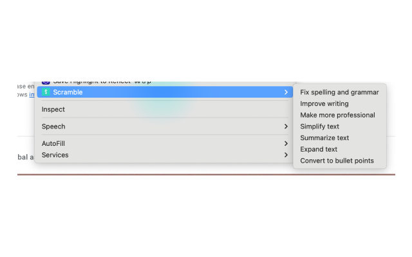Choose Expand text option

(319, 149)
